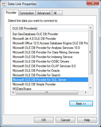
Task: Choose Esri GeoDatabase OLE DB Provider
Action: (x=35, y=34)
